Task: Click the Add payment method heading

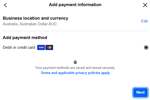Action: pos(25,37)
